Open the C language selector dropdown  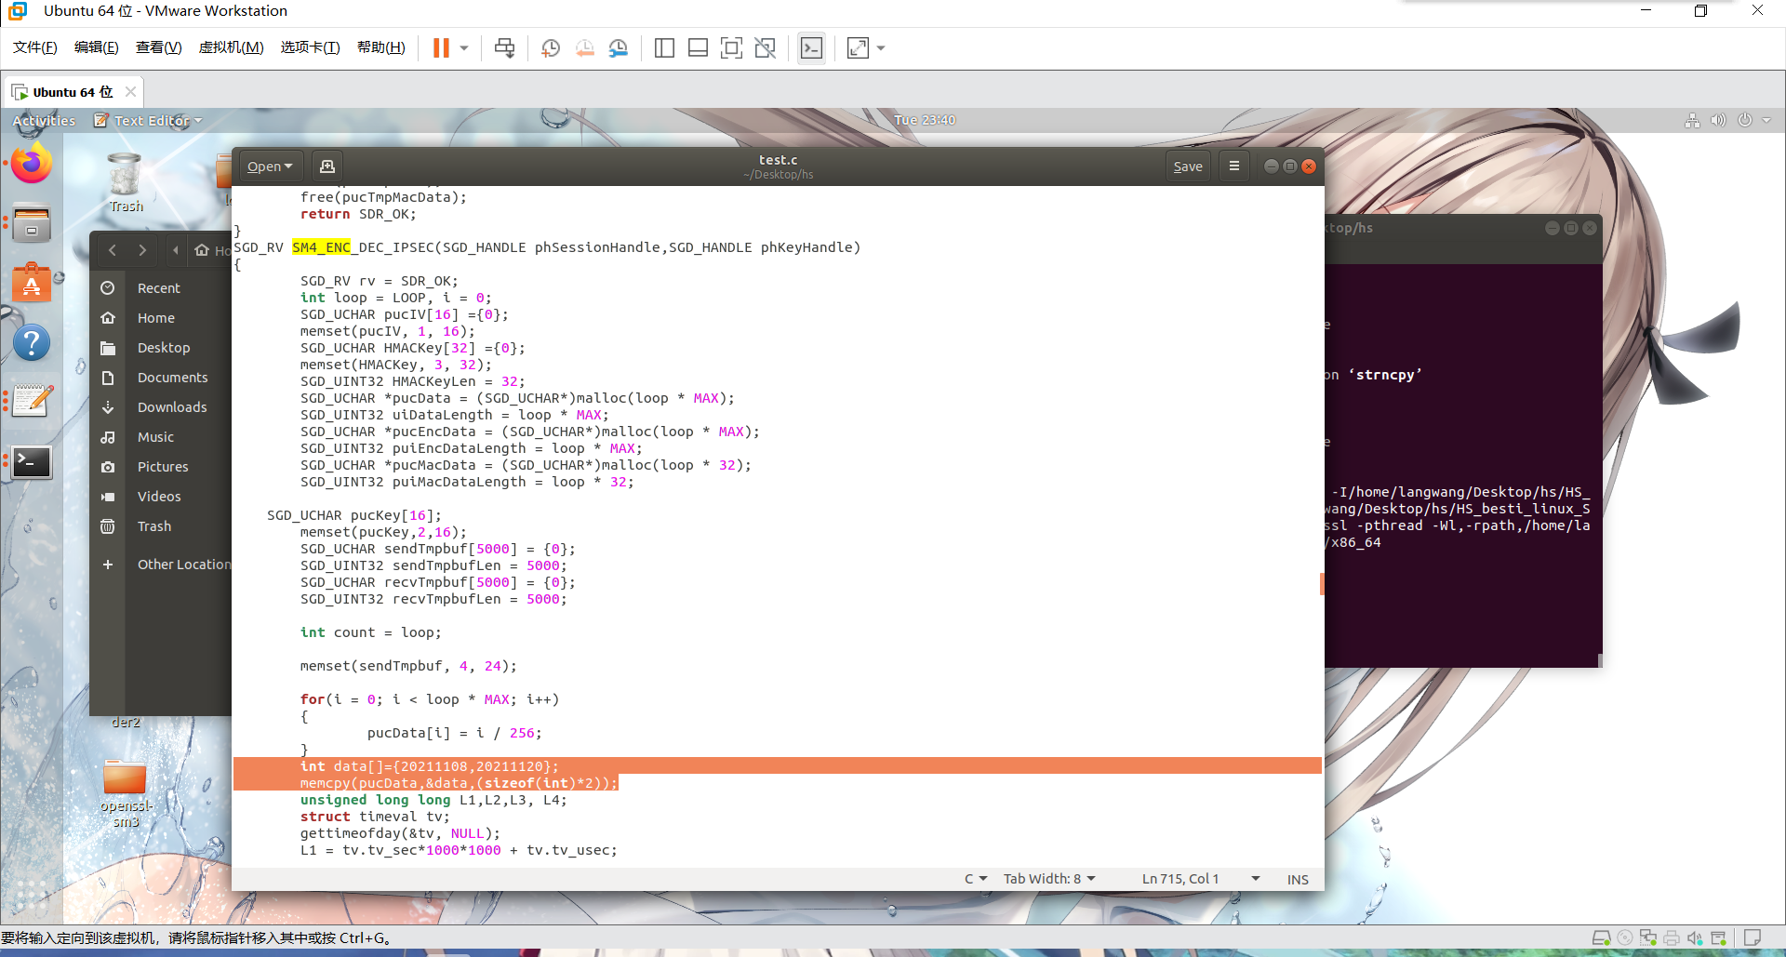pos(976,879)
